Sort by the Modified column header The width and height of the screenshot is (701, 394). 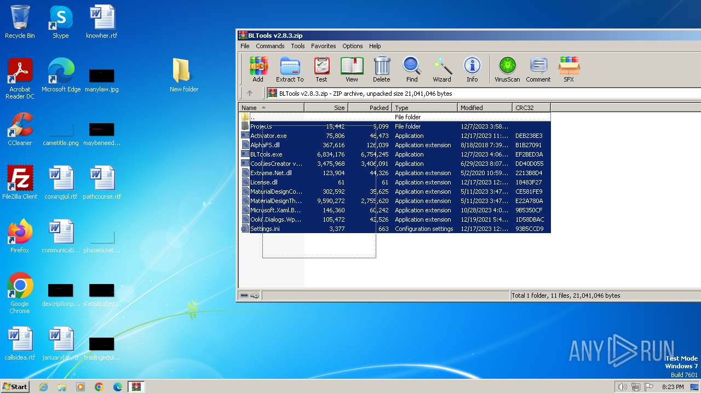tap(485, 108)
